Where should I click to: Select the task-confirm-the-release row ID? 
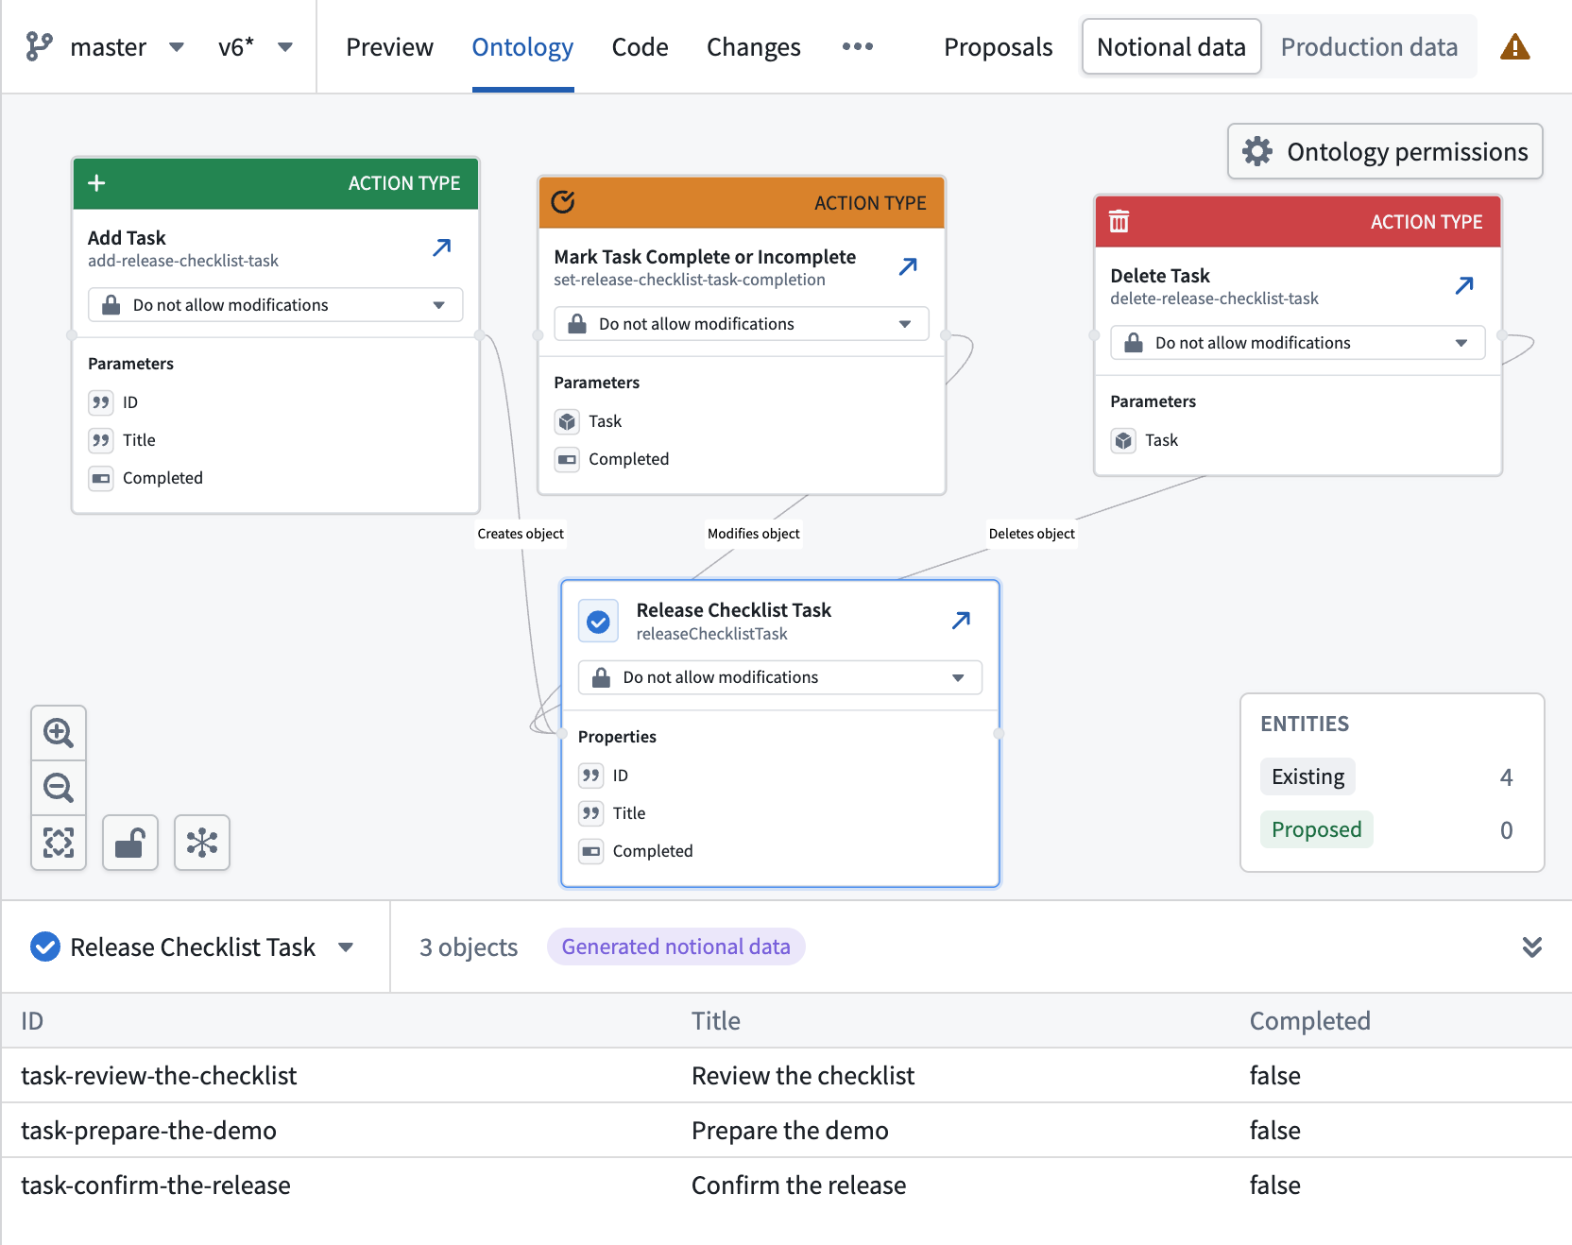(x=156, y=1185)
